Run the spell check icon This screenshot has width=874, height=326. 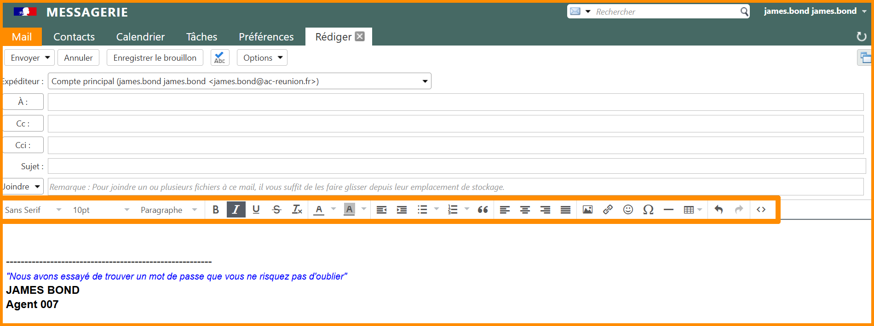click(220, 58)
